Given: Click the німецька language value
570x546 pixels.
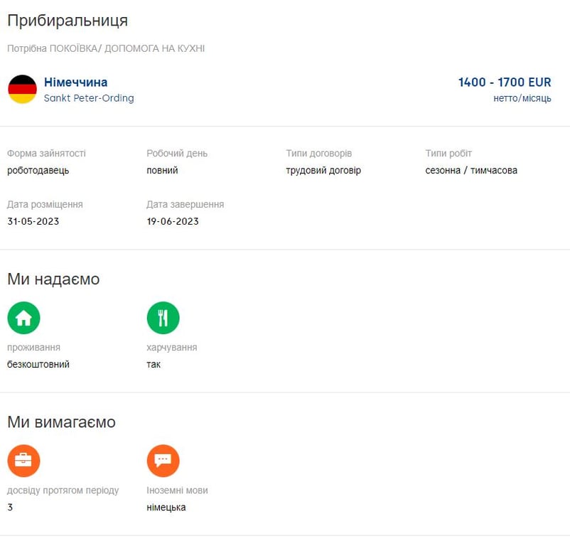Looking at the screenshot, I should tap(166, 508).
